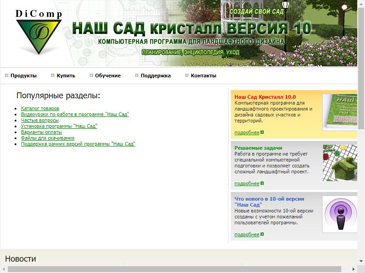Click the Что нового в 10-ой версии heading
This screenshot has height=273, width=365.
coord(269,202)
